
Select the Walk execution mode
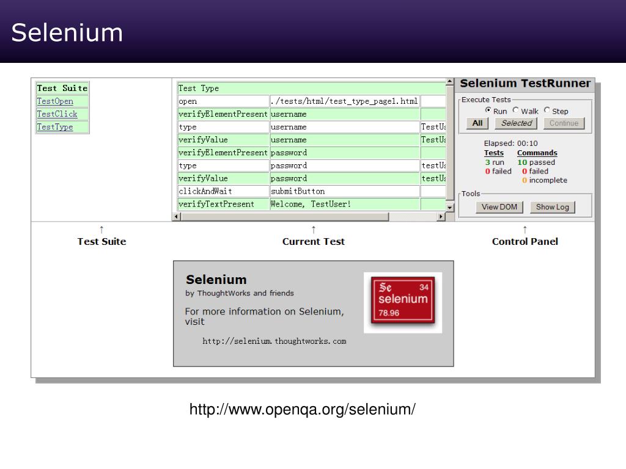click(516, 110)
